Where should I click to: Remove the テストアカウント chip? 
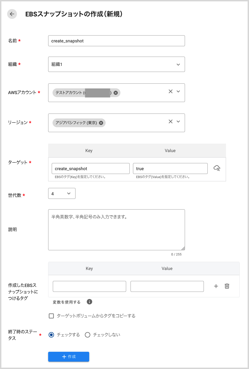115,93
